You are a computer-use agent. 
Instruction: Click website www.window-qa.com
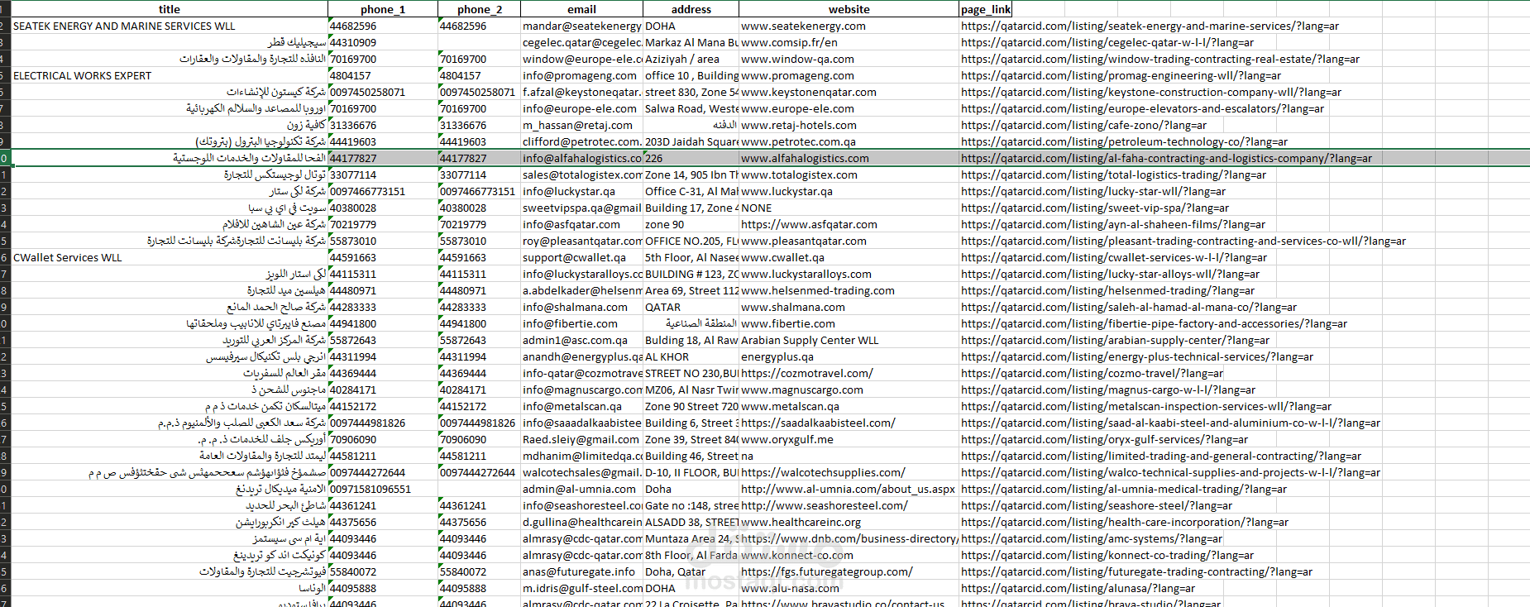[x=849, y=59]
